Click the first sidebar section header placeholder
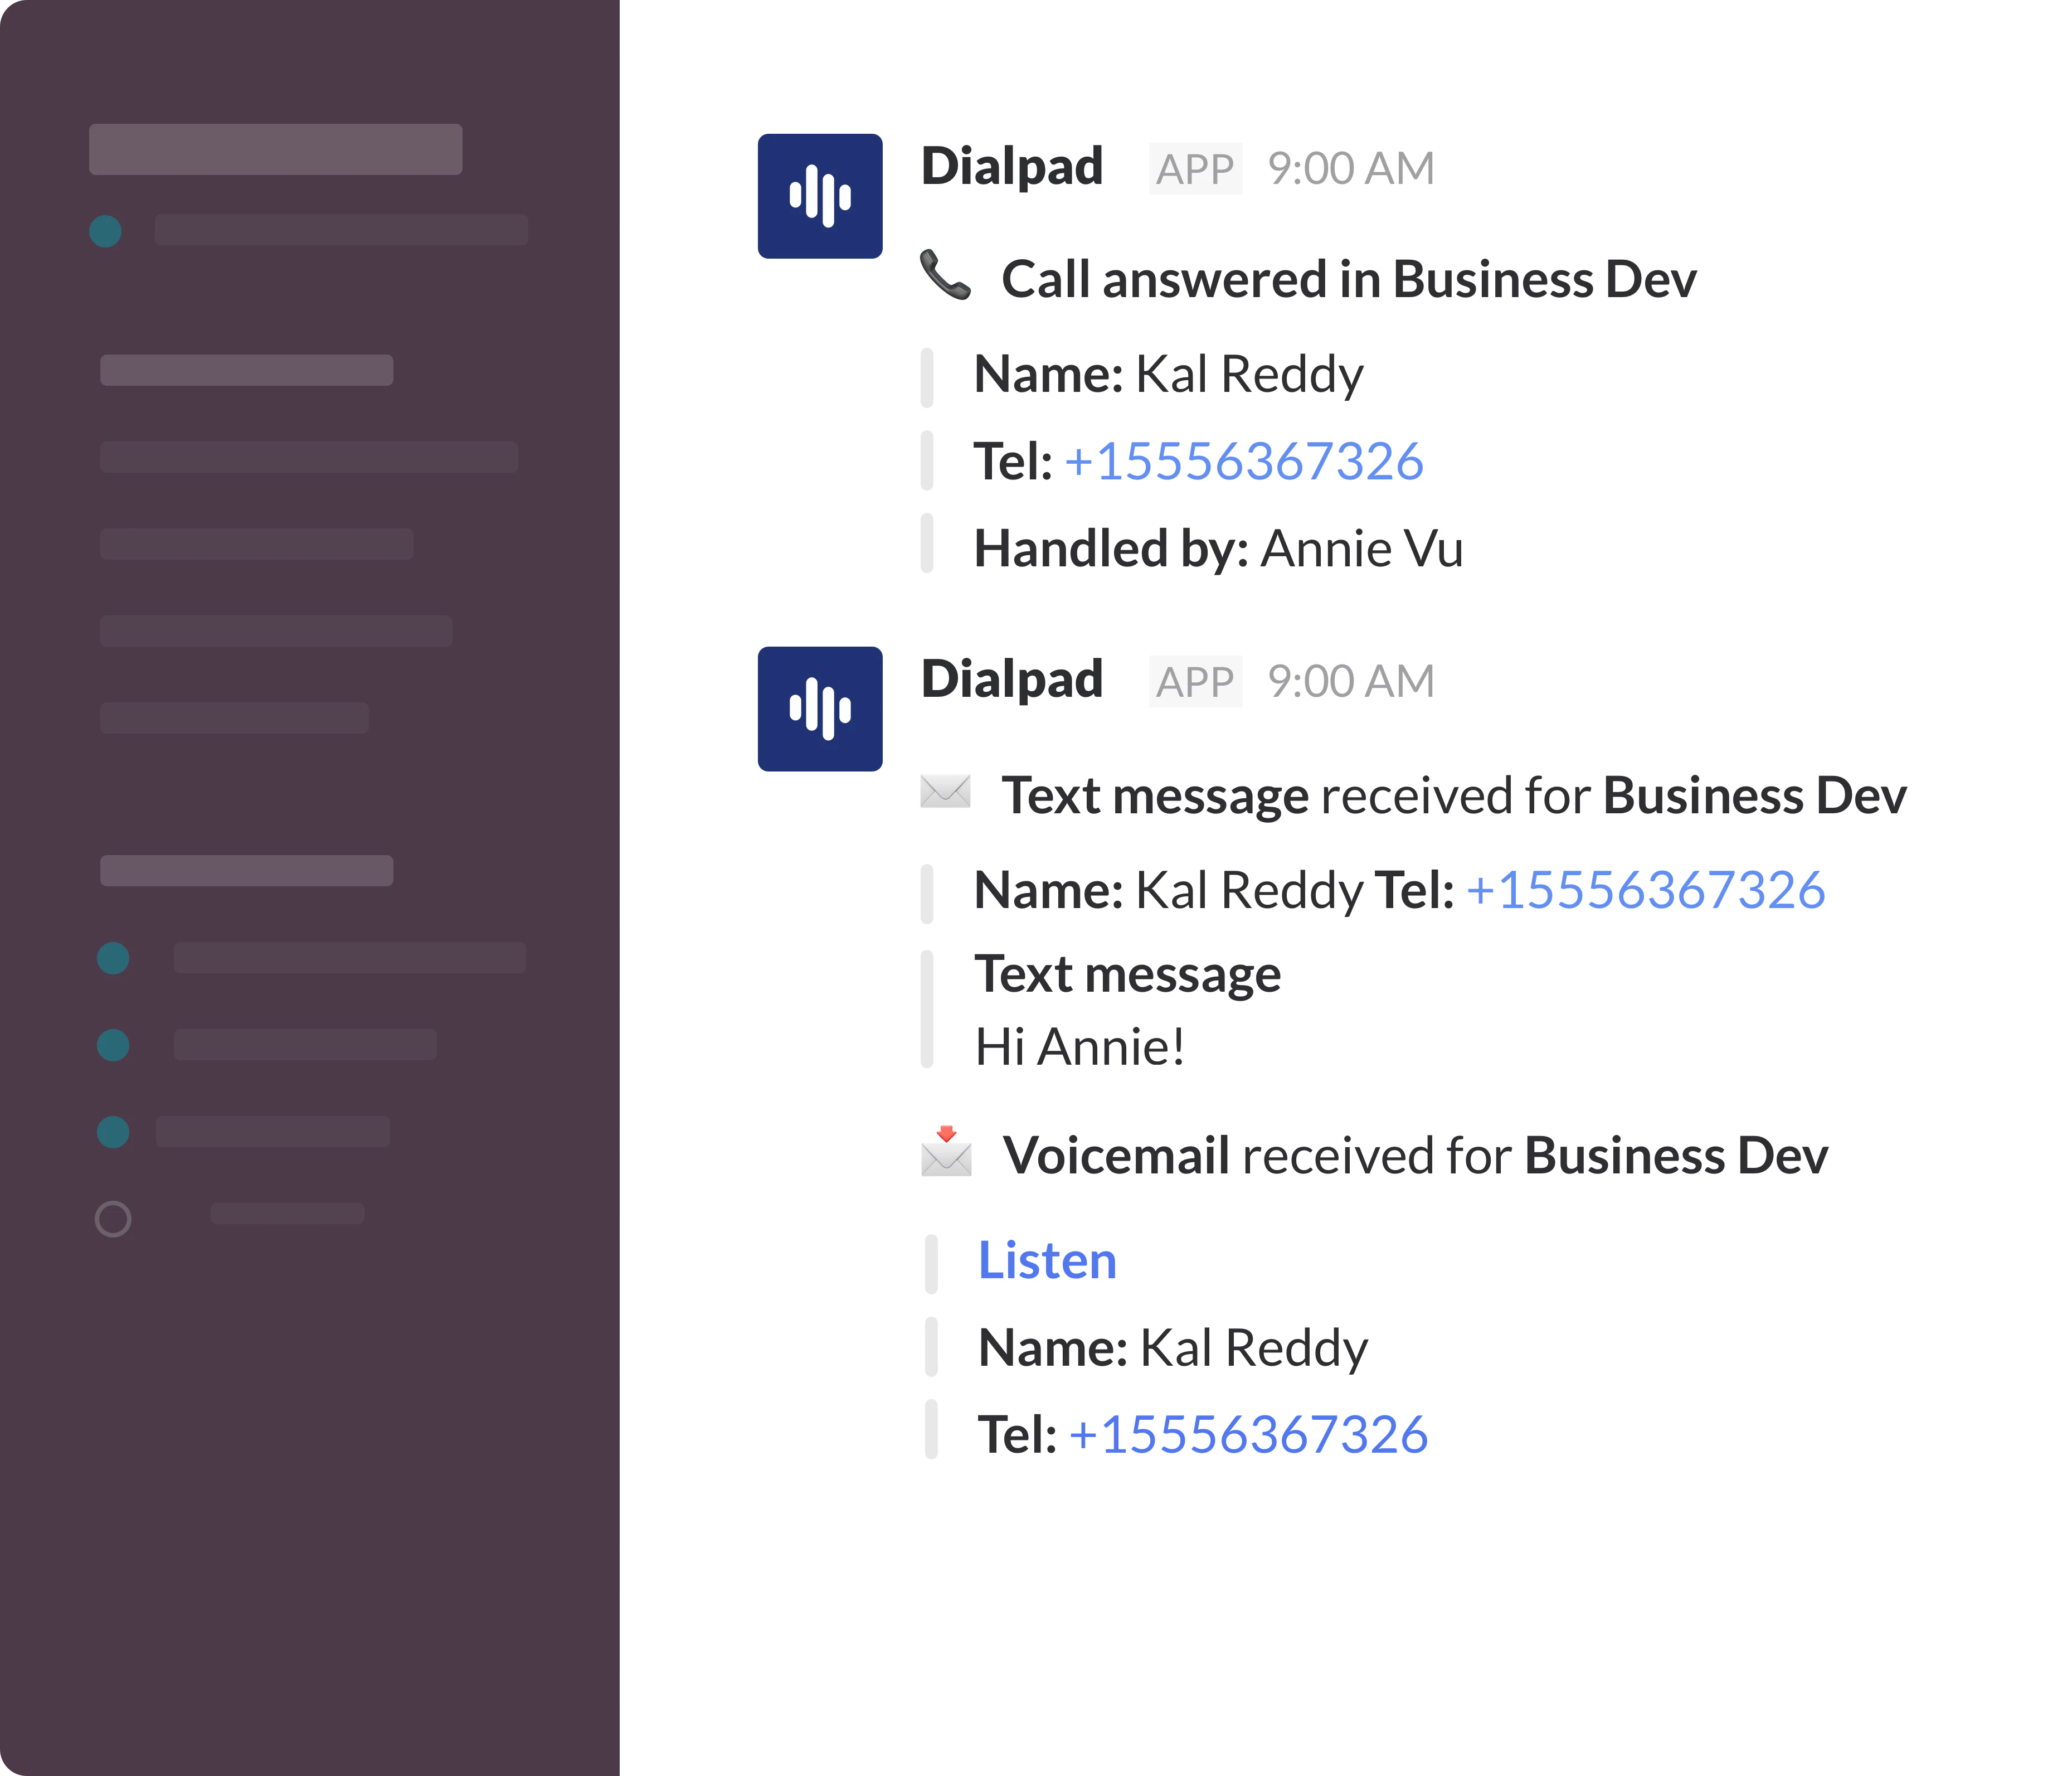Viewport: 2072px width, 1776px height. [246, 370]
